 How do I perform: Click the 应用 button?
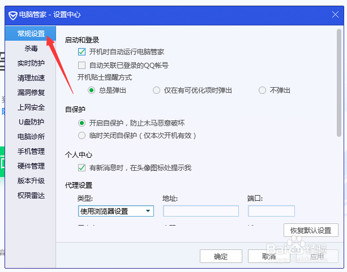pyautogui.click(x=317, y=256)
